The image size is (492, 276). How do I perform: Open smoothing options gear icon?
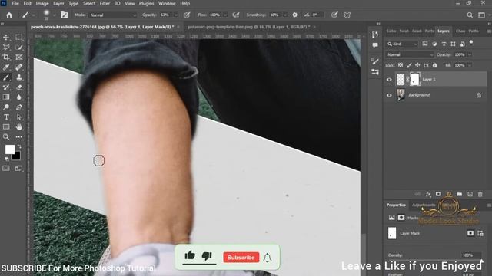(x=294, y=15)
